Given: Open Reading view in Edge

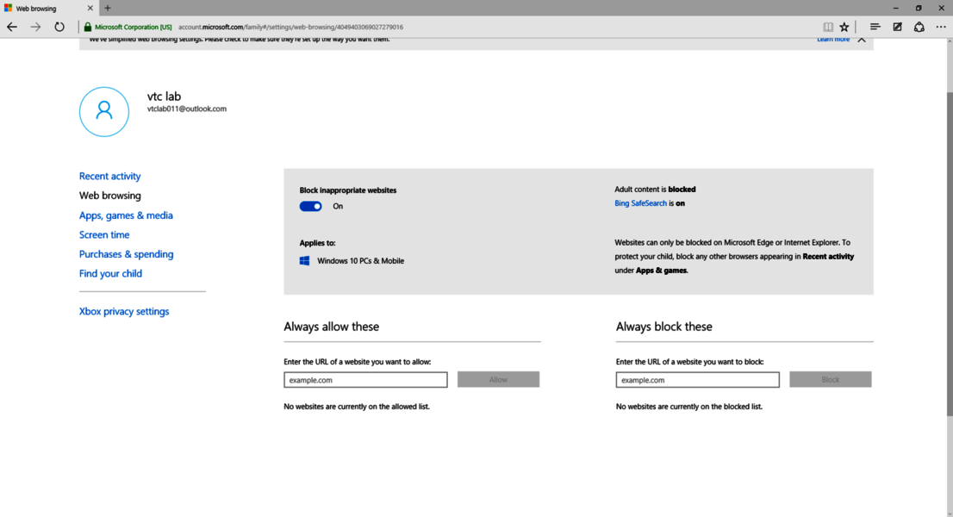Looking at the screenshot, I should click(828, 27).
